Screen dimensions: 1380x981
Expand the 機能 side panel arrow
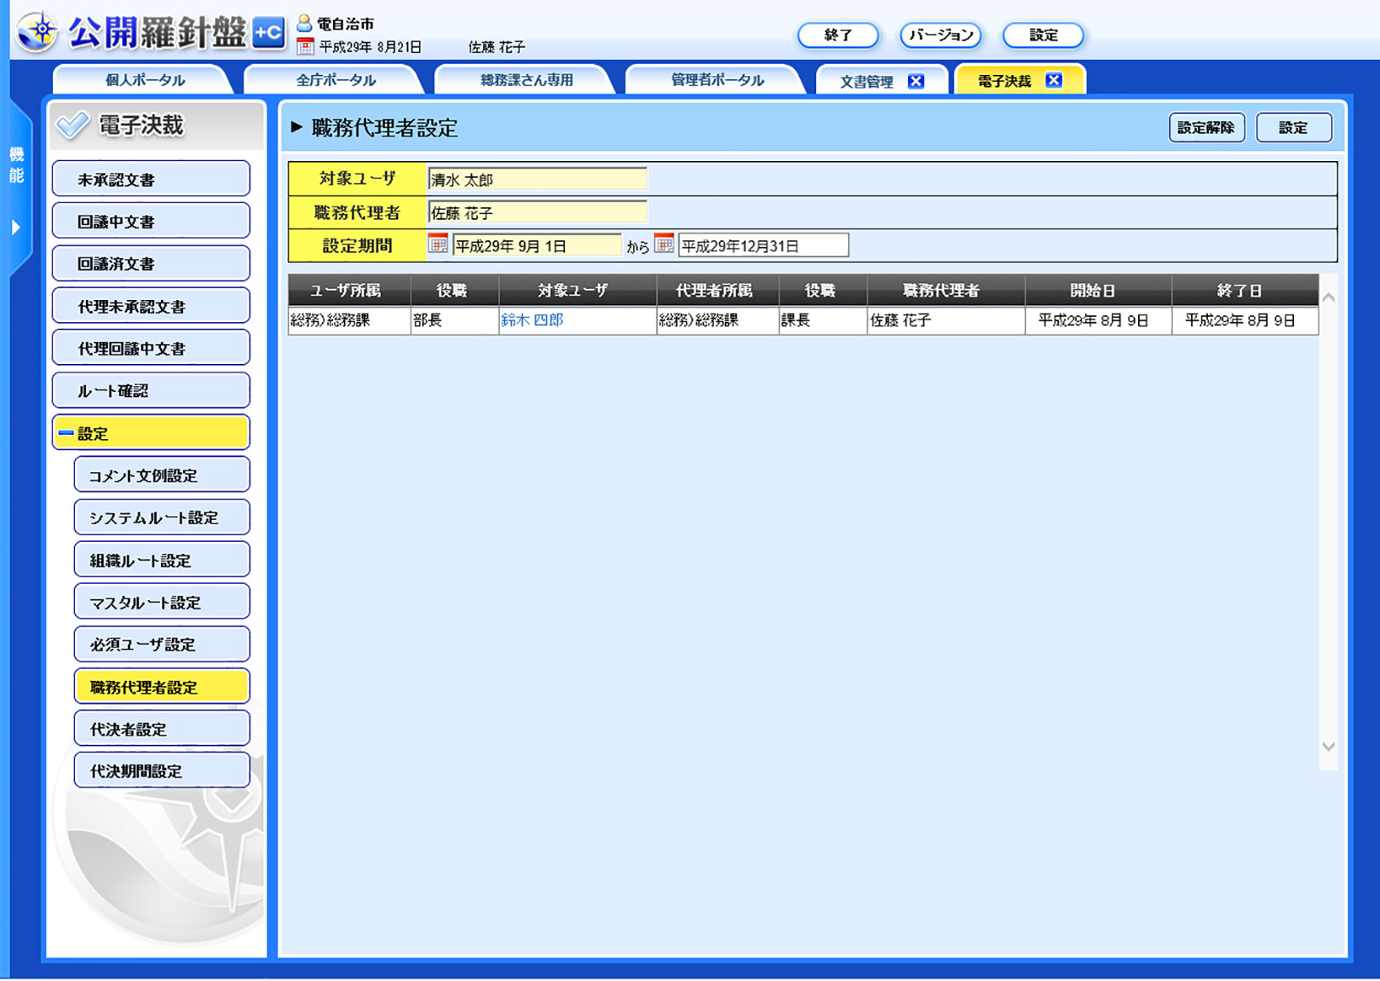(x=15, y=228)
